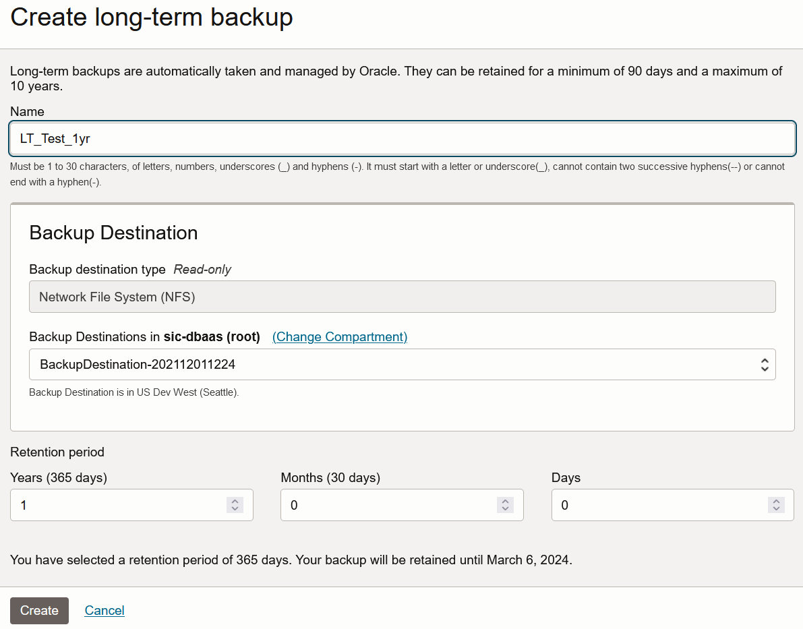
Task: Click the Change Compartment link
Action: (340, 337)
